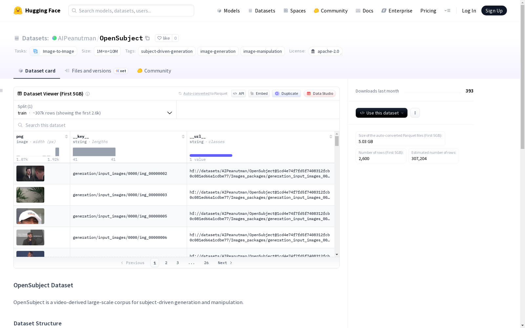This screenshot has height=328, width=525.
Task: Sort the png column
Action: coord(66,136)
